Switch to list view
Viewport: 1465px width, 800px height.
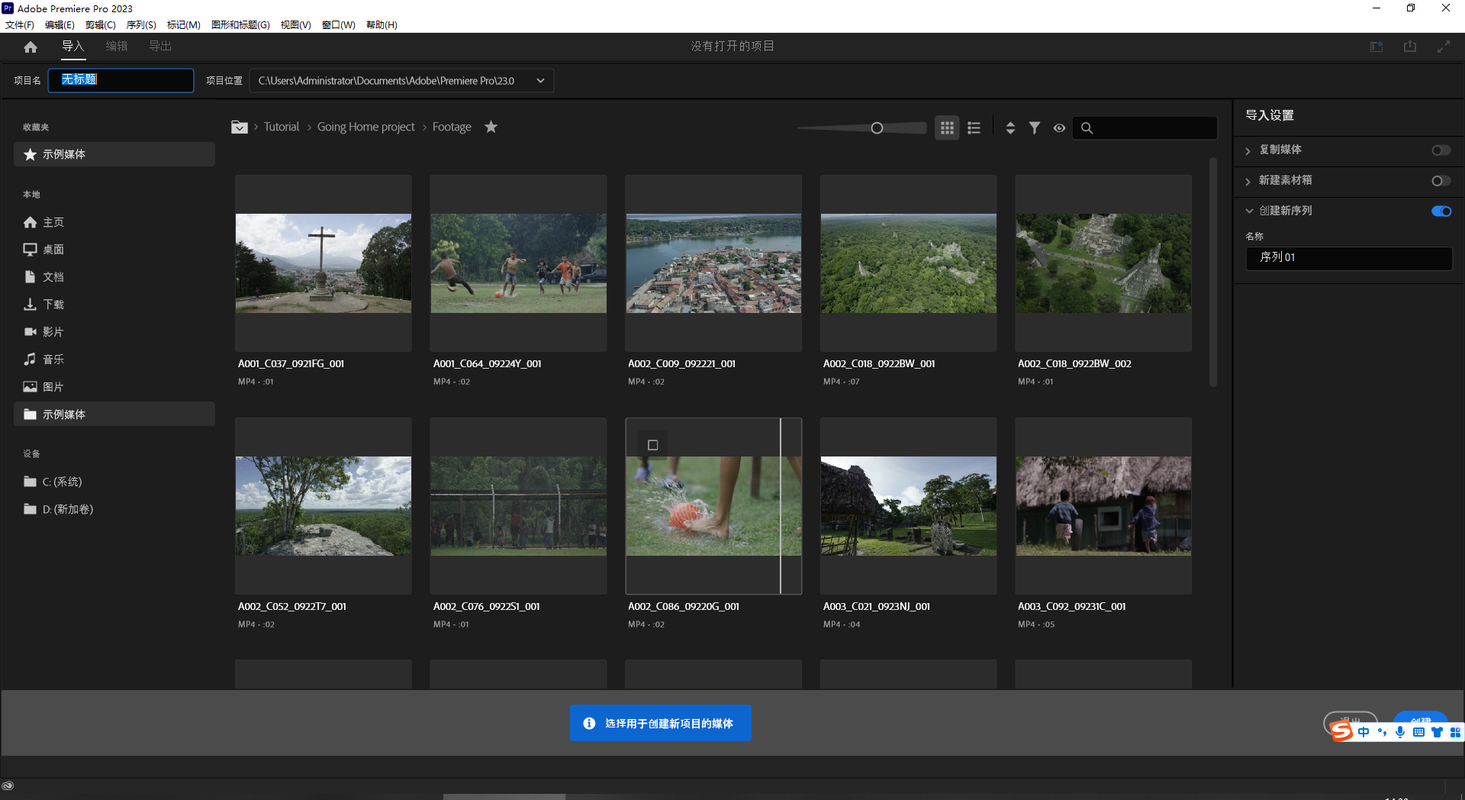[974, 127]
